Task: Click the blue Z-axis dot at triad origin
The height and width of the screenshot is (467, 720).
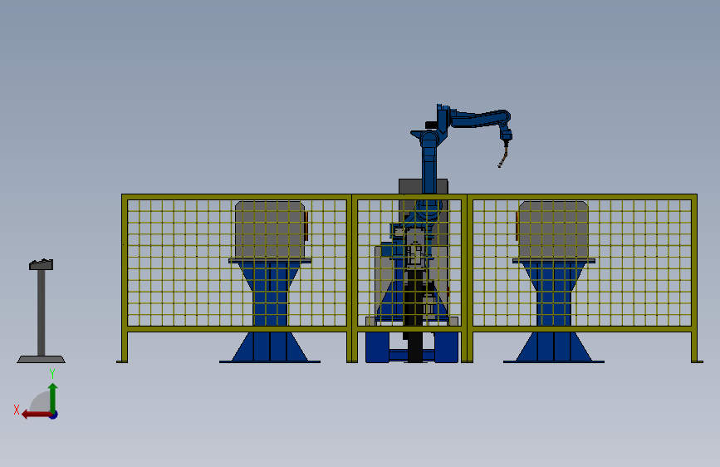Action: (54, 415)
